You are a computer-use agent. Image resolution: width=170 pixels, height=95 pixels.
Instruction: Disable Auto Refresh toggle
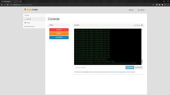[x=138, y=25]
